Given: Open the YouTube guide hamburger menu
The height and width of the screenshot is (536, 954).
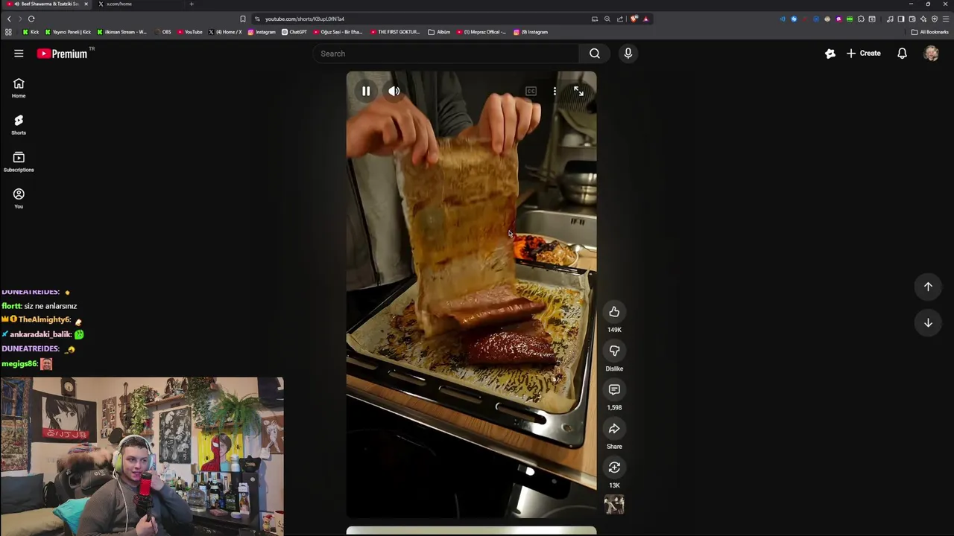Looking at the screenshot, I should coord(19,54).
